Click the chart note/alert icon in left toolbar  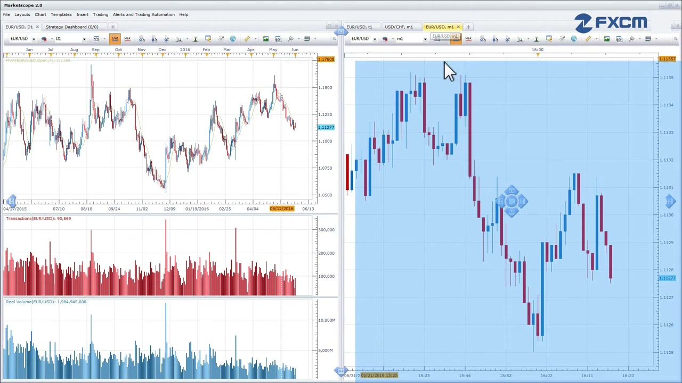coord(208,39)
